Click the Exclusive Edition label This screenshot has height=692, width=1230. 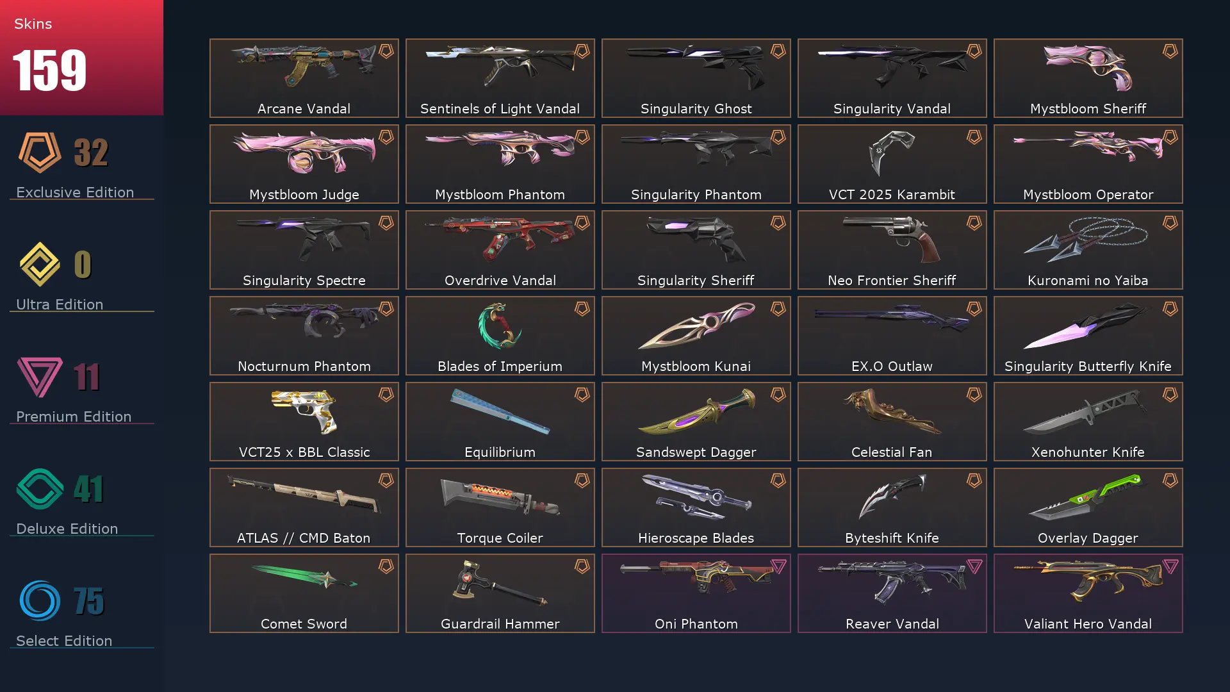pyautogui.click(x=75, y=192)
